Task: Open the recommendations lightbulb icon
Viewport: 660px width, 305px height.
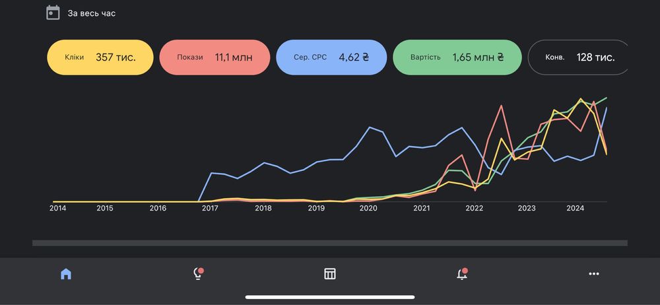Action: [198, 274]
